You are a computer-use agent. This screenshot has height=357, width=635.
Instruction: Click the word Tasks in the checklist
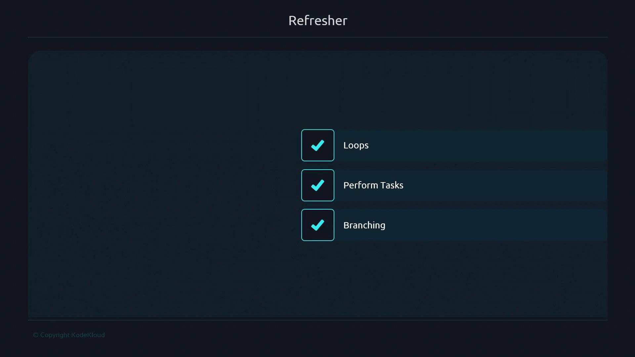[392, 185]
